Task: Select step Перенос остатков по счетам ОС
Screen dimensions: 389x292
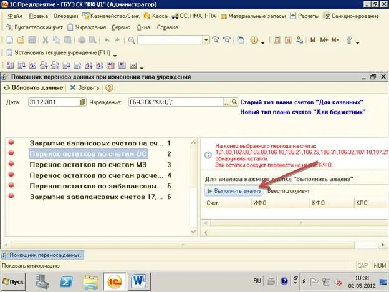Action: click(88, 154)
